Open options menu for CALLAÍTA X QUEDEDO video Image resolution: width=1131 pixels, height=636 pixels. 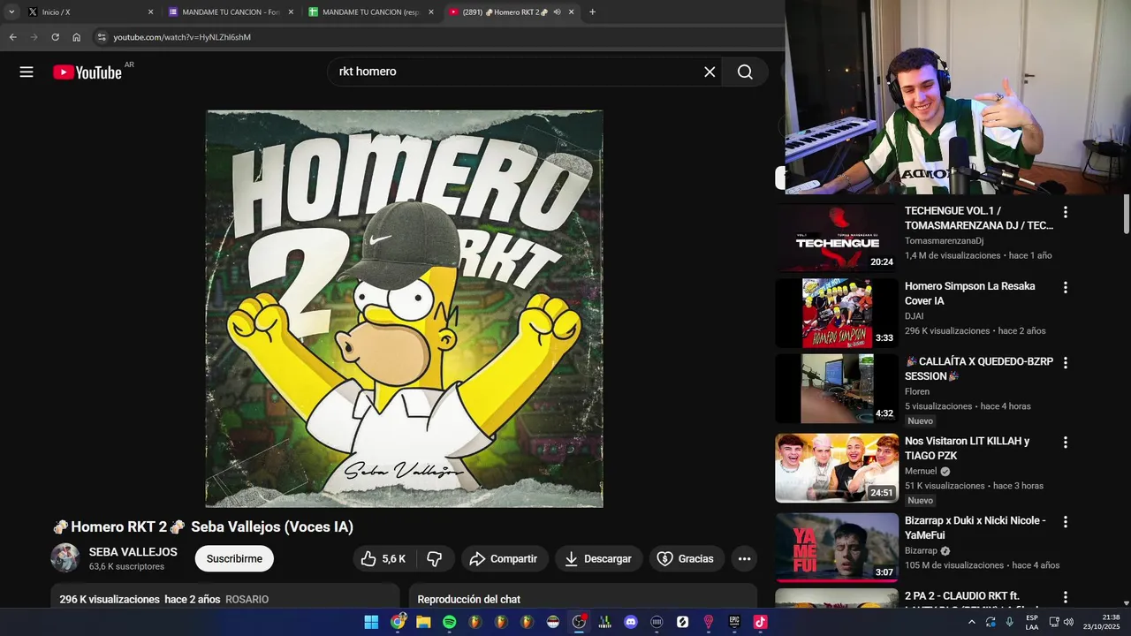(x=1065, y=362)
